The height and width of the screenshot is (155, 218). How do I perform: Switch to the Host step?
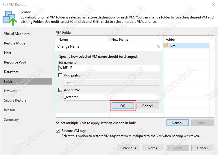point(8,53)
